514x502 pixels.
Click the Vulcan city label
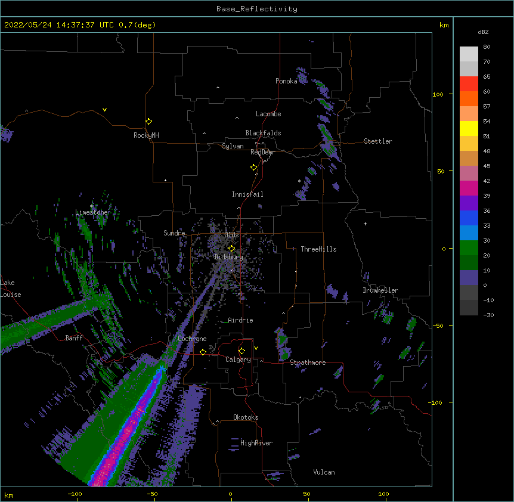click(x=324, y=472)
